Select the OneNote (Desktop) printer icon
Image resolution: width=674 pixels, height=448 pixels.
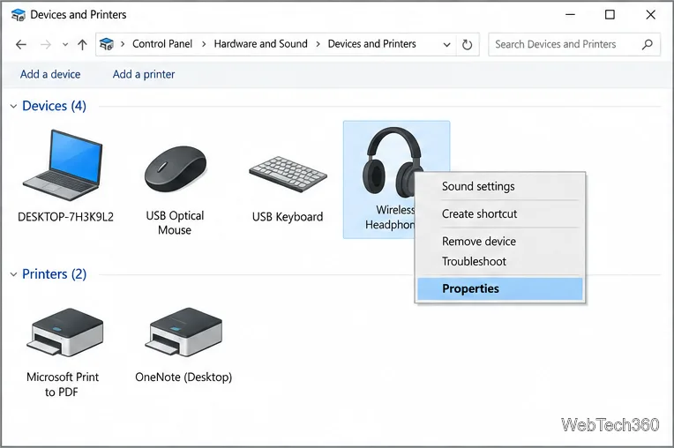pos(183,332)
